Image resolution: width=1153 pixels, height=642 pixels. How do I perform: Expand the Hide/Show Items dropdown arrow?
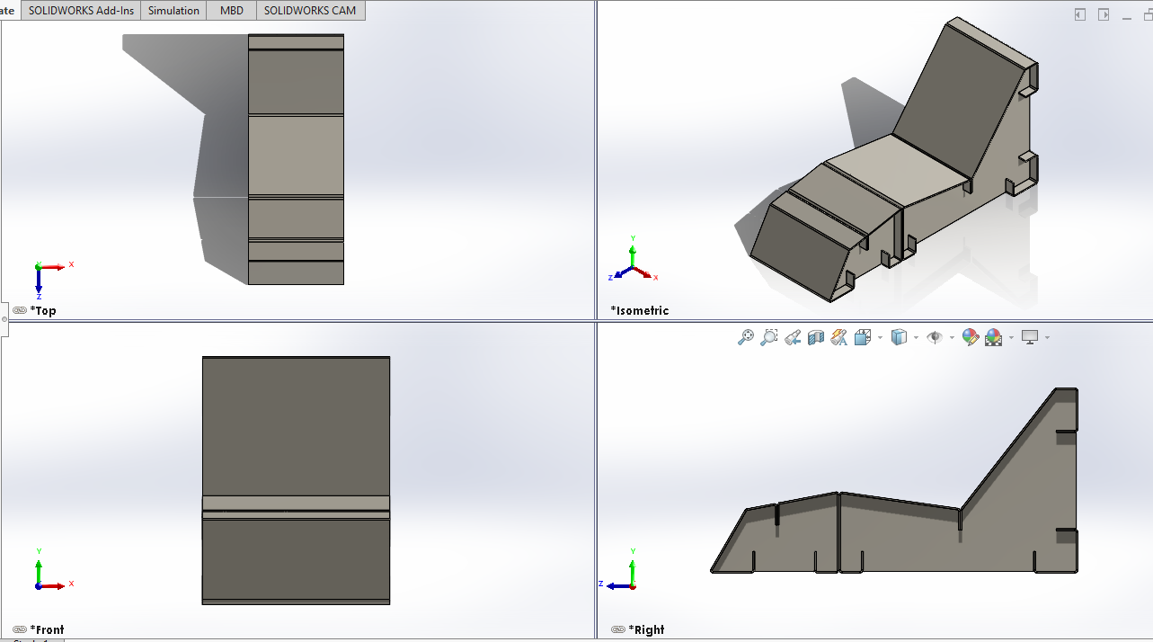click(952, 338)
